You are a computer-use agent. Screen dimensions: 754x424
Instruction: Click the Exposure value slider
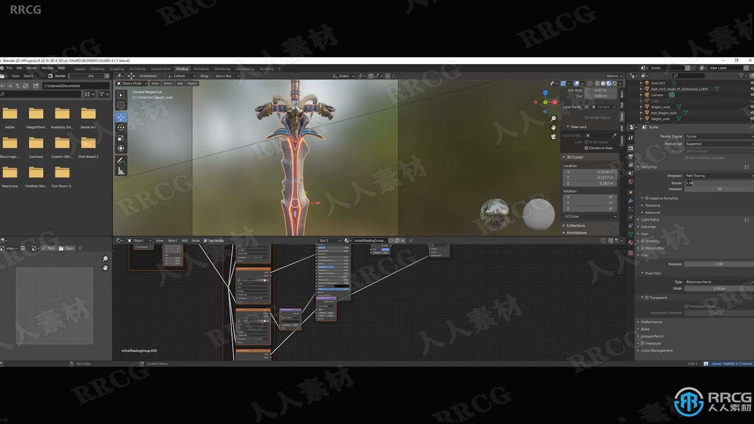coord(719,264)
